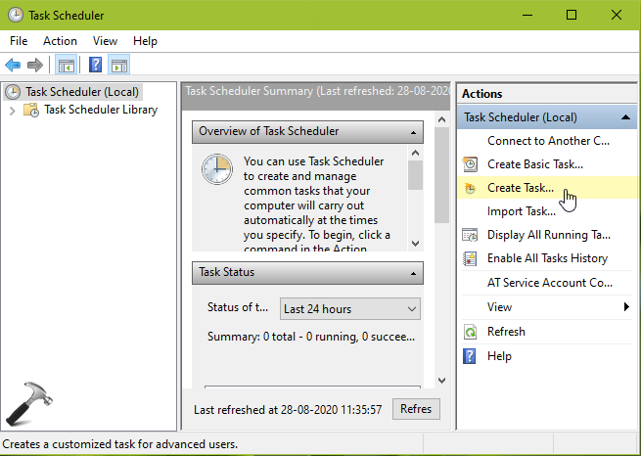Click the Create Task... action
The height and width of the screenshot is (456, 641).
521,188
